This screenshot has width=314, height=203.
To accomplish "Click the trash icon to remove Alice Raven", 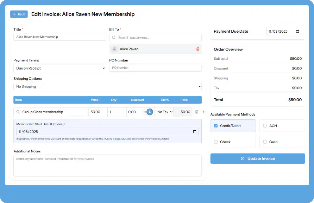I will click(198, 49).
